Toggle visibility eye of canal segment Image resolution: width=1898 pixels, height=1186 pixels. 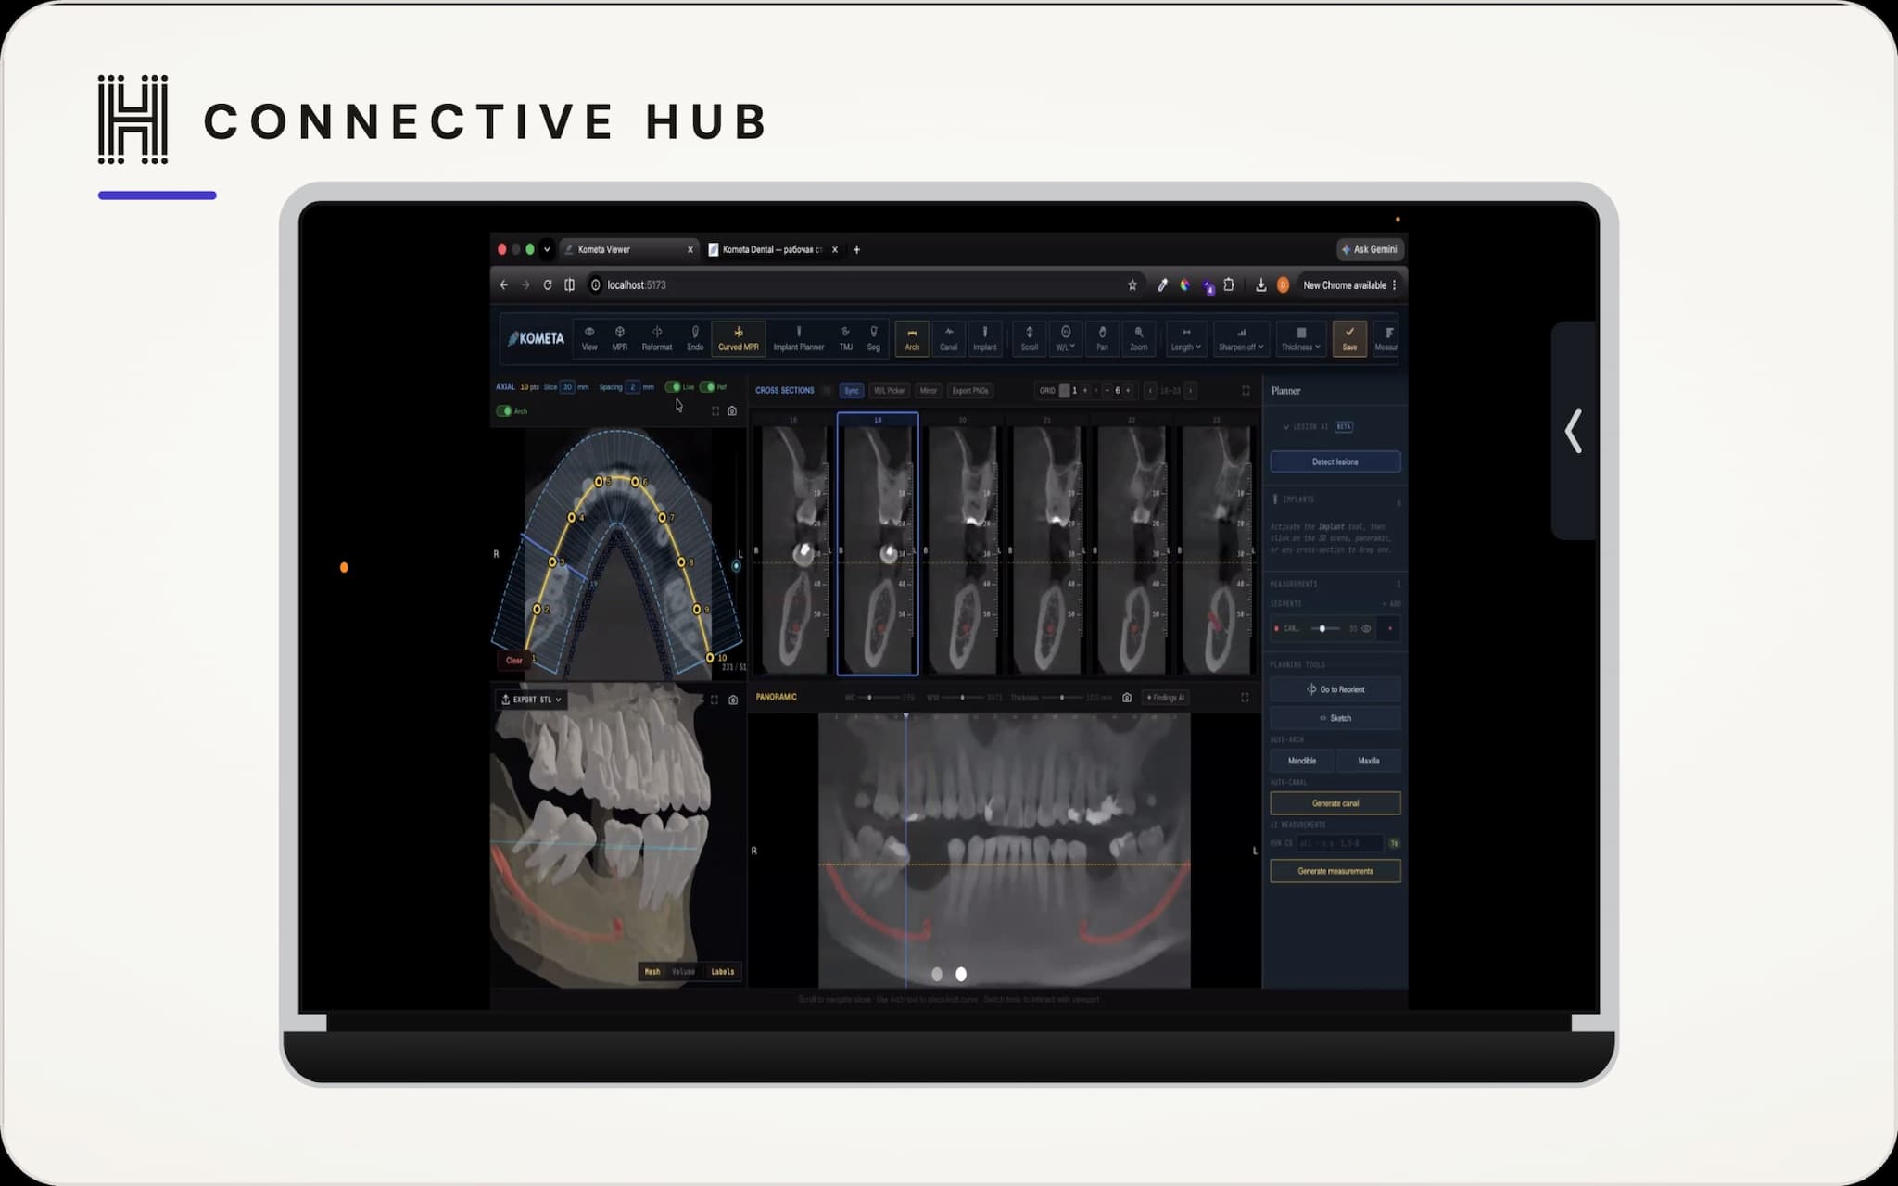(1366, 629)
